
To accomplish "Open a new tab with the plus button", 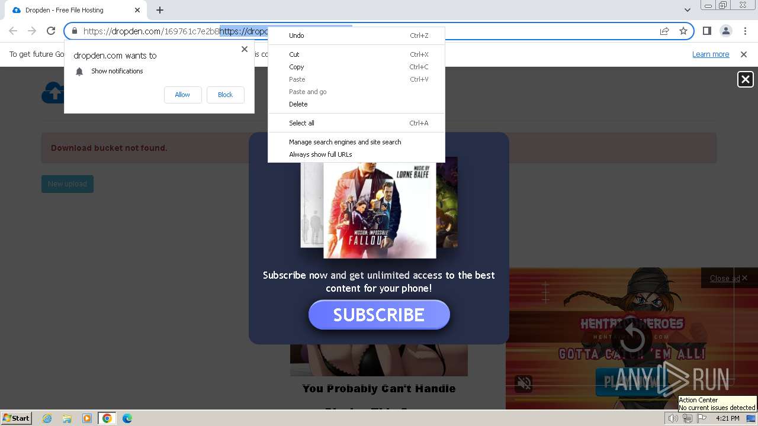I will point(160,10).
